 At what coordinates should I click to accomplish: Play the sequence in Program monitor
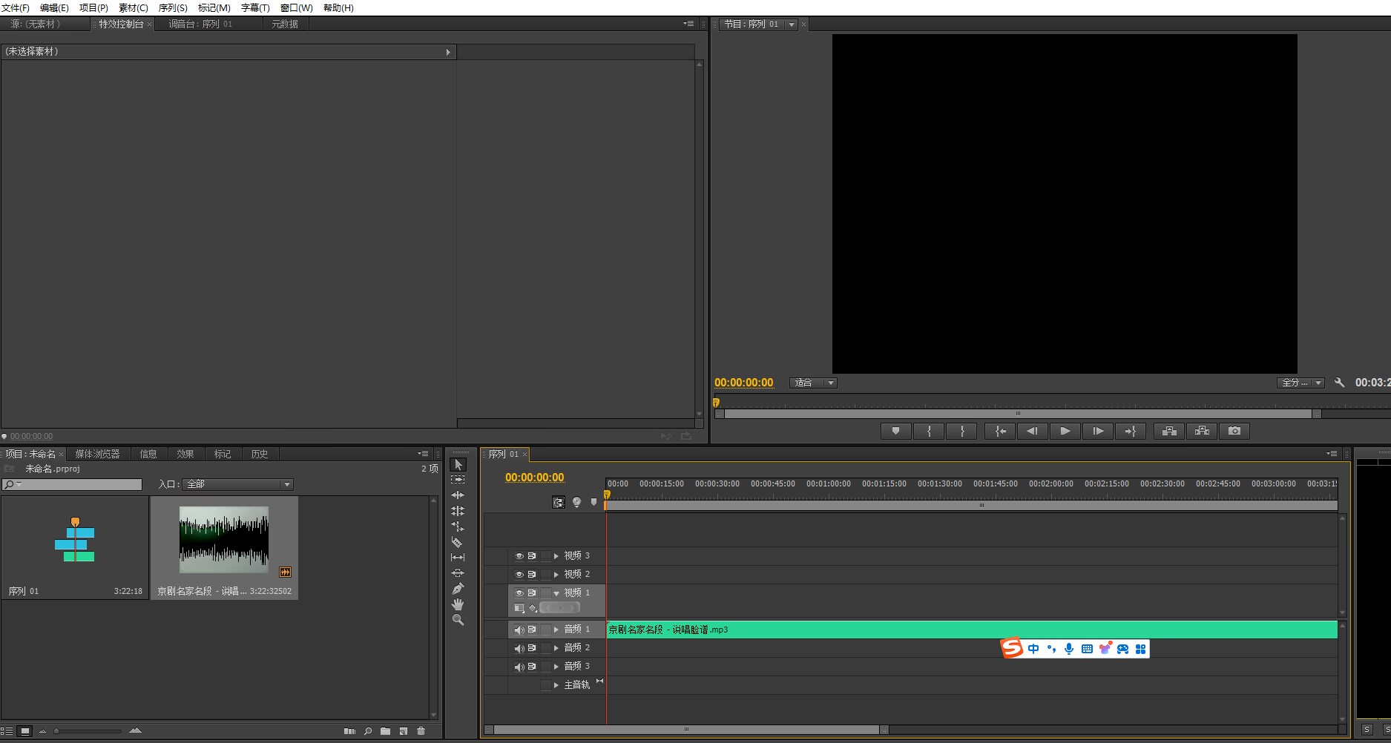coord(1065,431)
